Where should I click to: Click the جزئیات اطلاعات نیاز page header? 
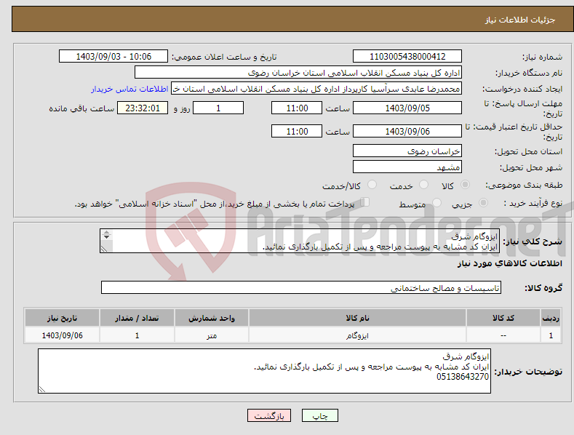520,20
